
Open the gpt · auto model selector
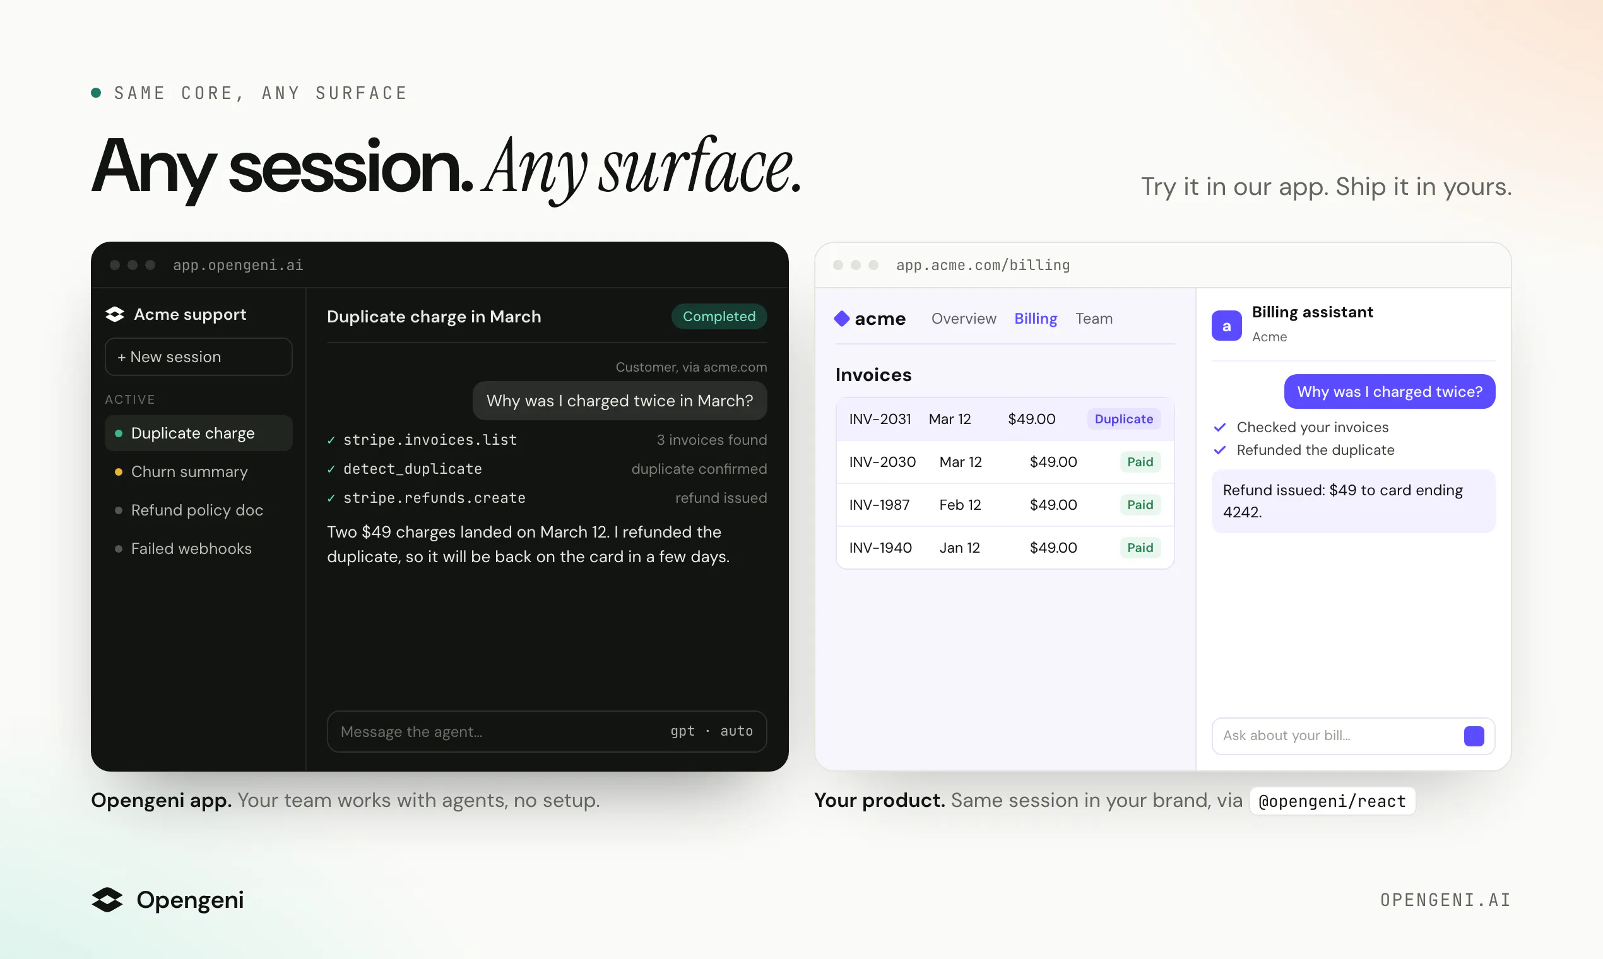coord(711,731)
